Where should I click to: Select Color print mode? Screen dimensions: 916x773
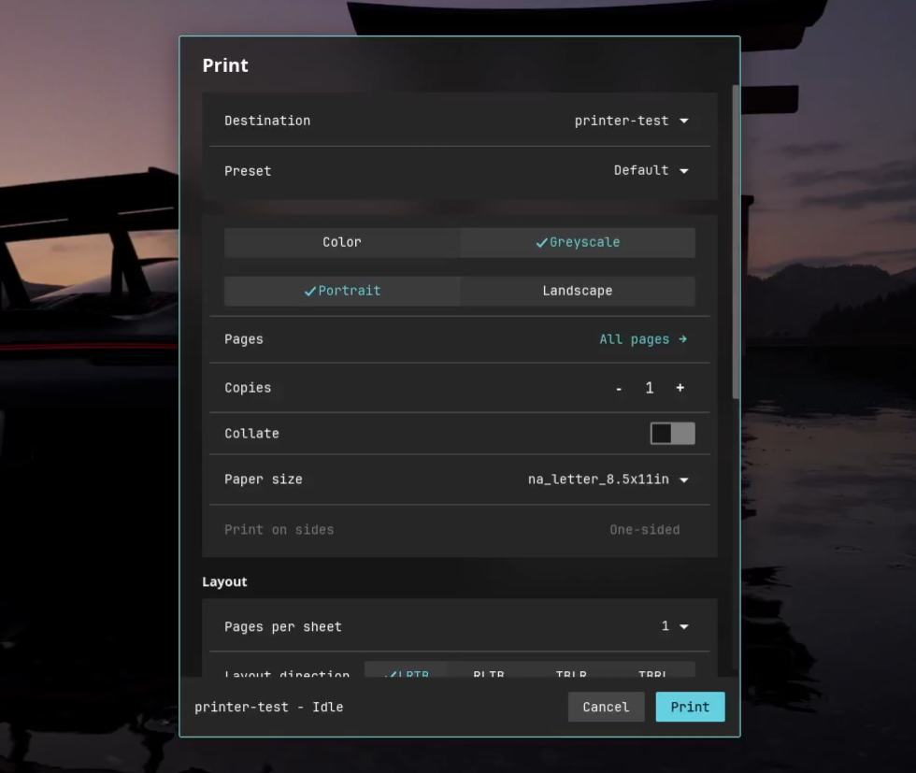(x=342, y=242)
